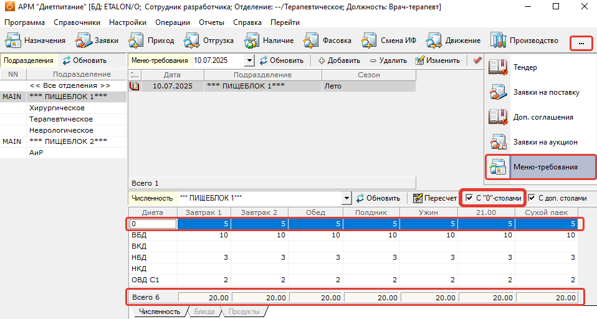Refresh the Подразделения list
Viewport: 597px width, 319px height.
(85, 60)
